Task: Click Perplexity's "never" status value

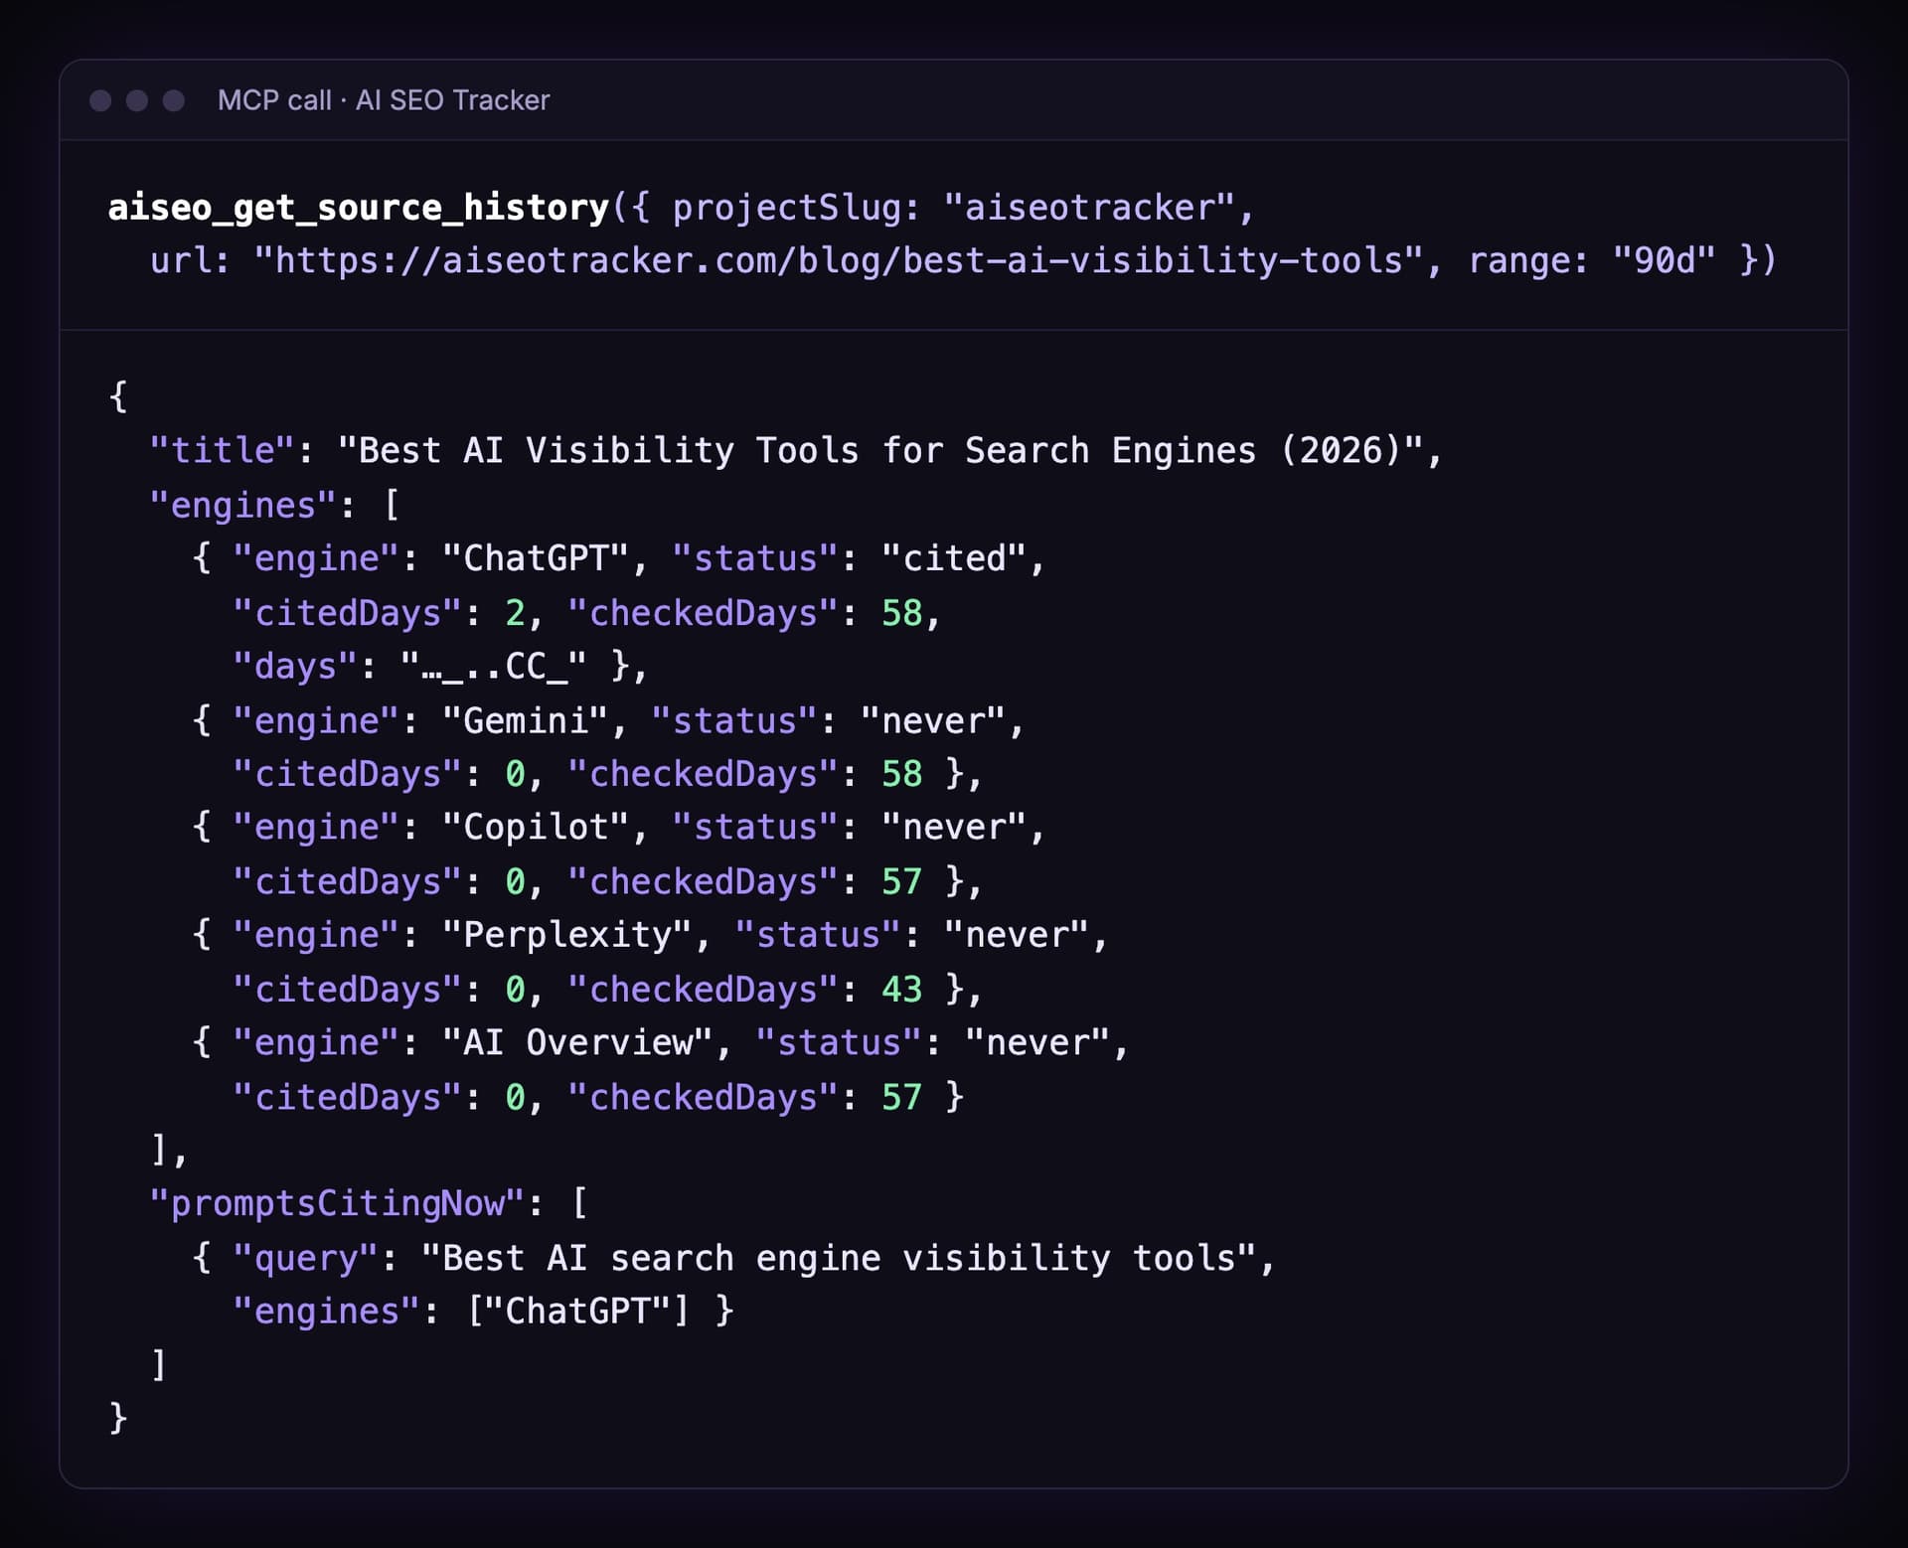Action: 1017,934
